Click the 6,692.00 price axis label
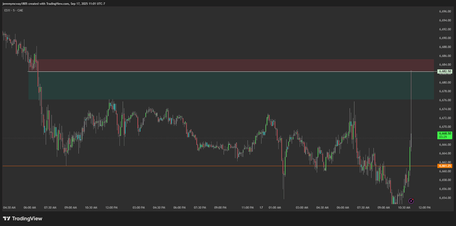The width and height of the screenshot is (456, 226). (445, 29)
